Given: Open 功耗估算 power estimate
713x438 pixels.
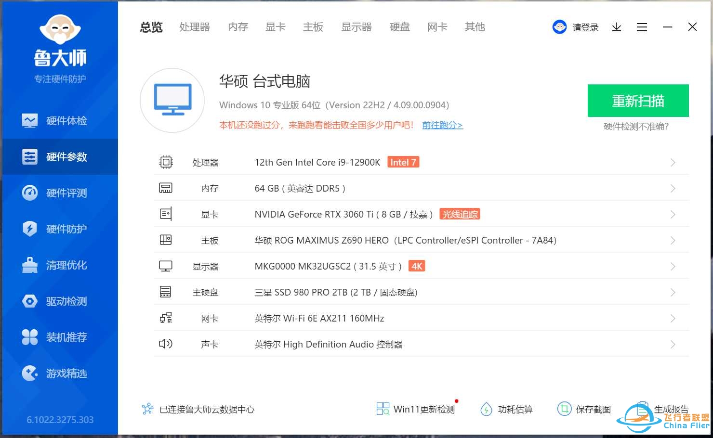Looking at the screenshot, I should [x=507, y=409].
